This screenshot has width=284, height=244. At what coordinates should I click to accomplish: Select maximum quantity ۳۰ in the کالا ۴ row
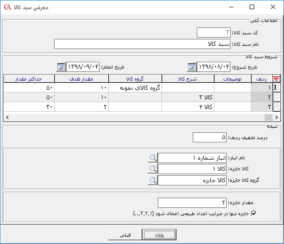coord(29,107)
